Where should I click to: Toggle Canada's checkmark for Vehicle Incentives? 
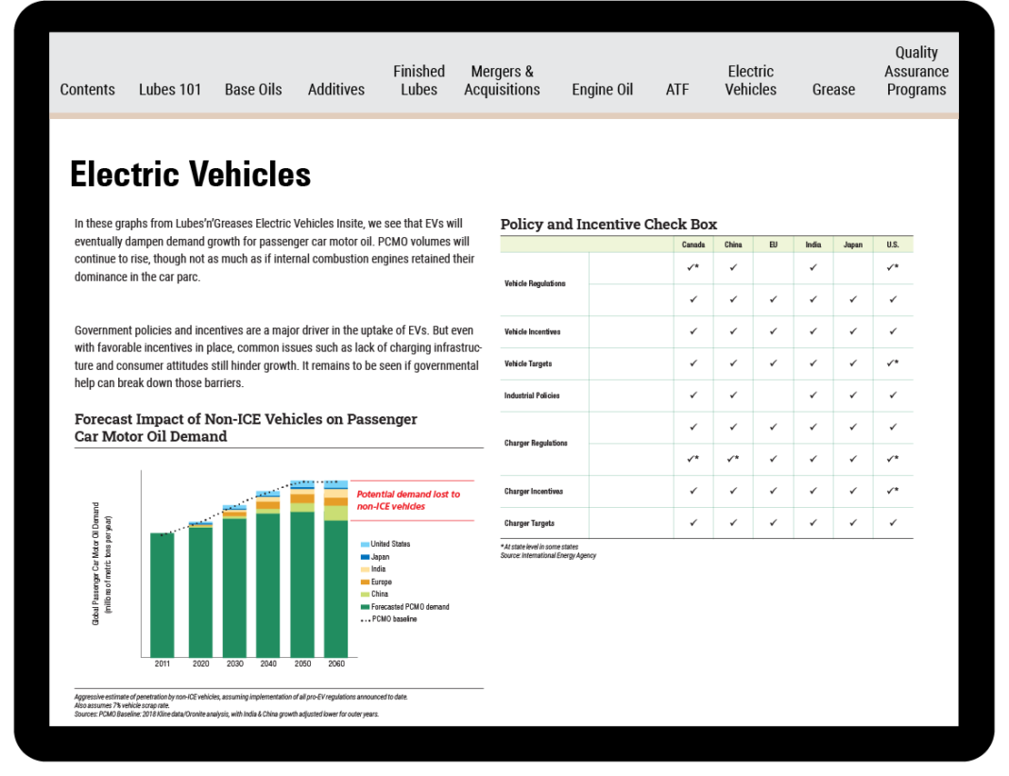(x=693, y=331)
